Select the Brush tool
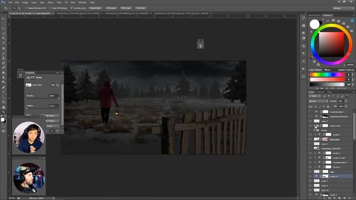 pos(3,53)
